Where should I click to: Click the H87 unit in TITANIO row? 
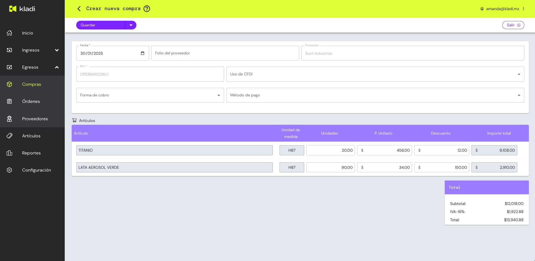coord(292,150)
